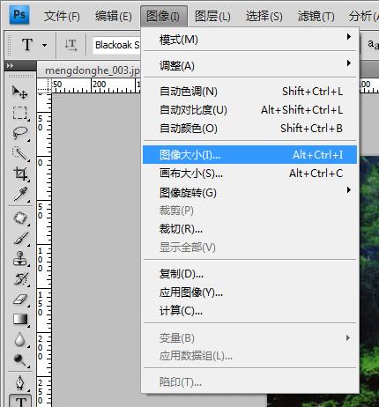The image size is (379, 407).
Task: Select the Brush tool
Action: (19, 238)
